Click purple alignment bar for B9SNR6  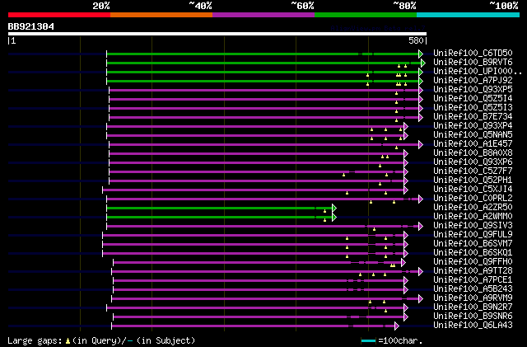[x=259, y=317]
